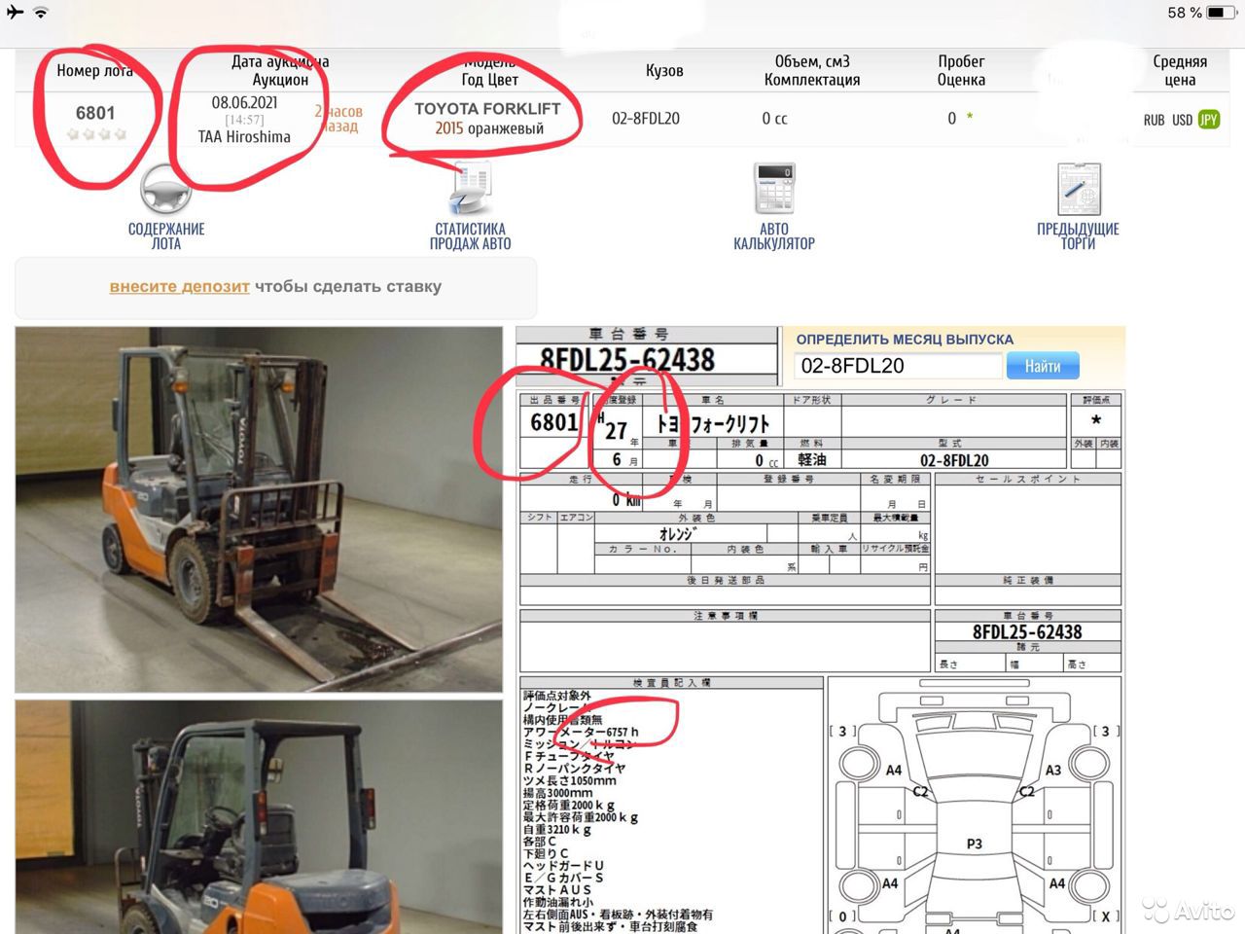
Task: Tap the Wi-Fi status icon
Action: pyautogui.click(x=41, y=13)
